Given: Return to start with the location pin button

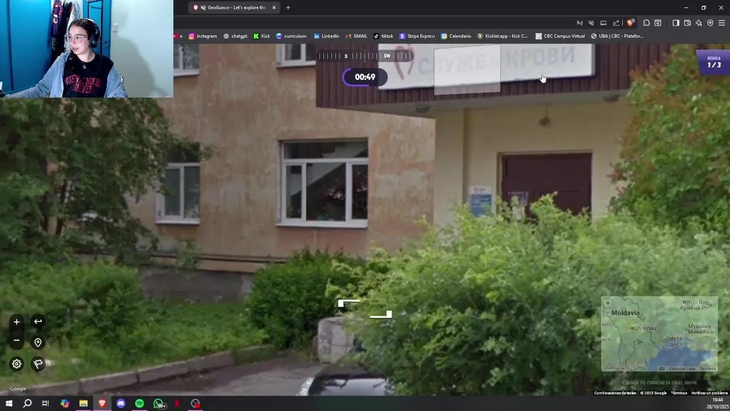Looking at the screenshot, I should pyautogui.click(x=38, y=342).
